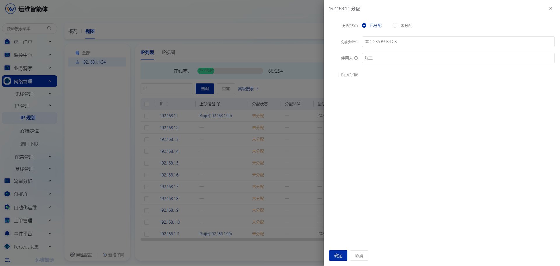This screenshot has height=266, width=560.
Task: Click the 统一门户 menu icon
Action: pos(7,42)
